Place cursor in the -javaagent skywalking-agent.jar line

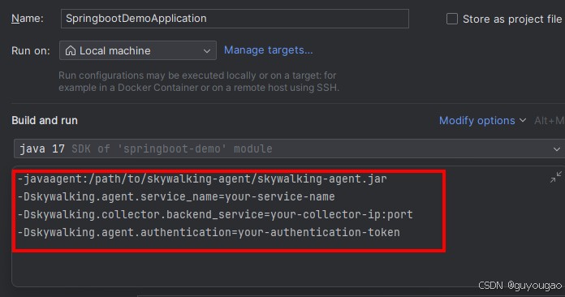(202, 179)
